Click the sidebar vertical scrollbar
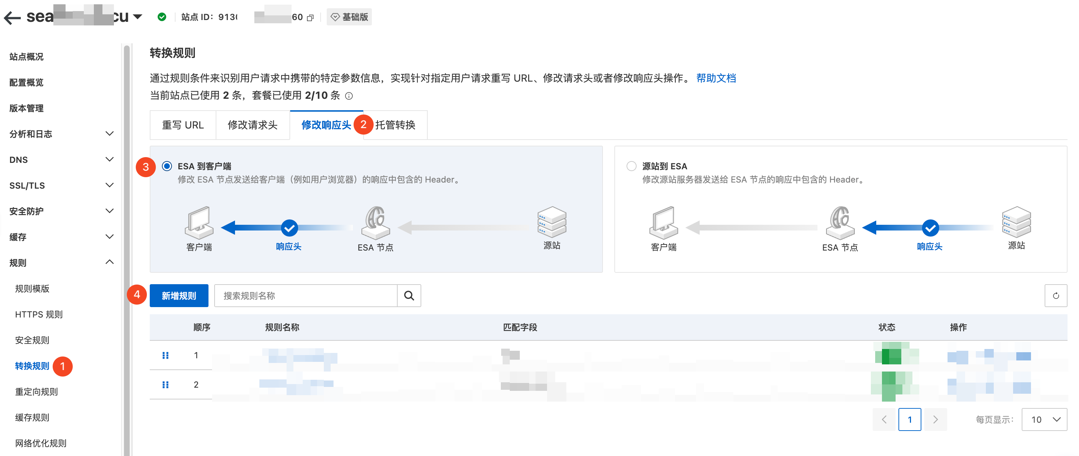Screen dimensions: 1079x456 [126, 251]
